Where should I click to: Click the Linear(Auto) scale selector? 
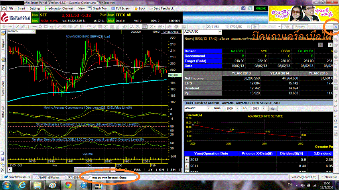pyautogui.click(x=171, y=31)
